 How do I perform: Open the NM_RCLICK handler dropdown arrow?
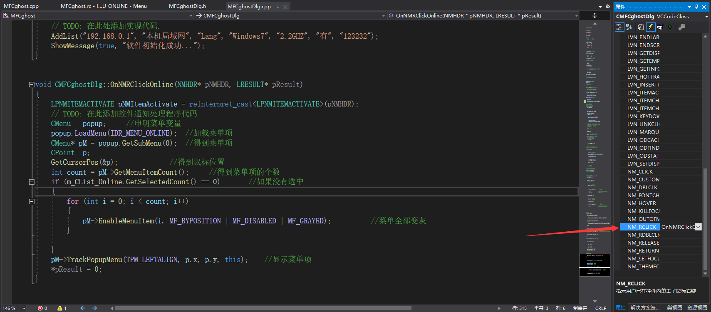click(x=698, y=227)
